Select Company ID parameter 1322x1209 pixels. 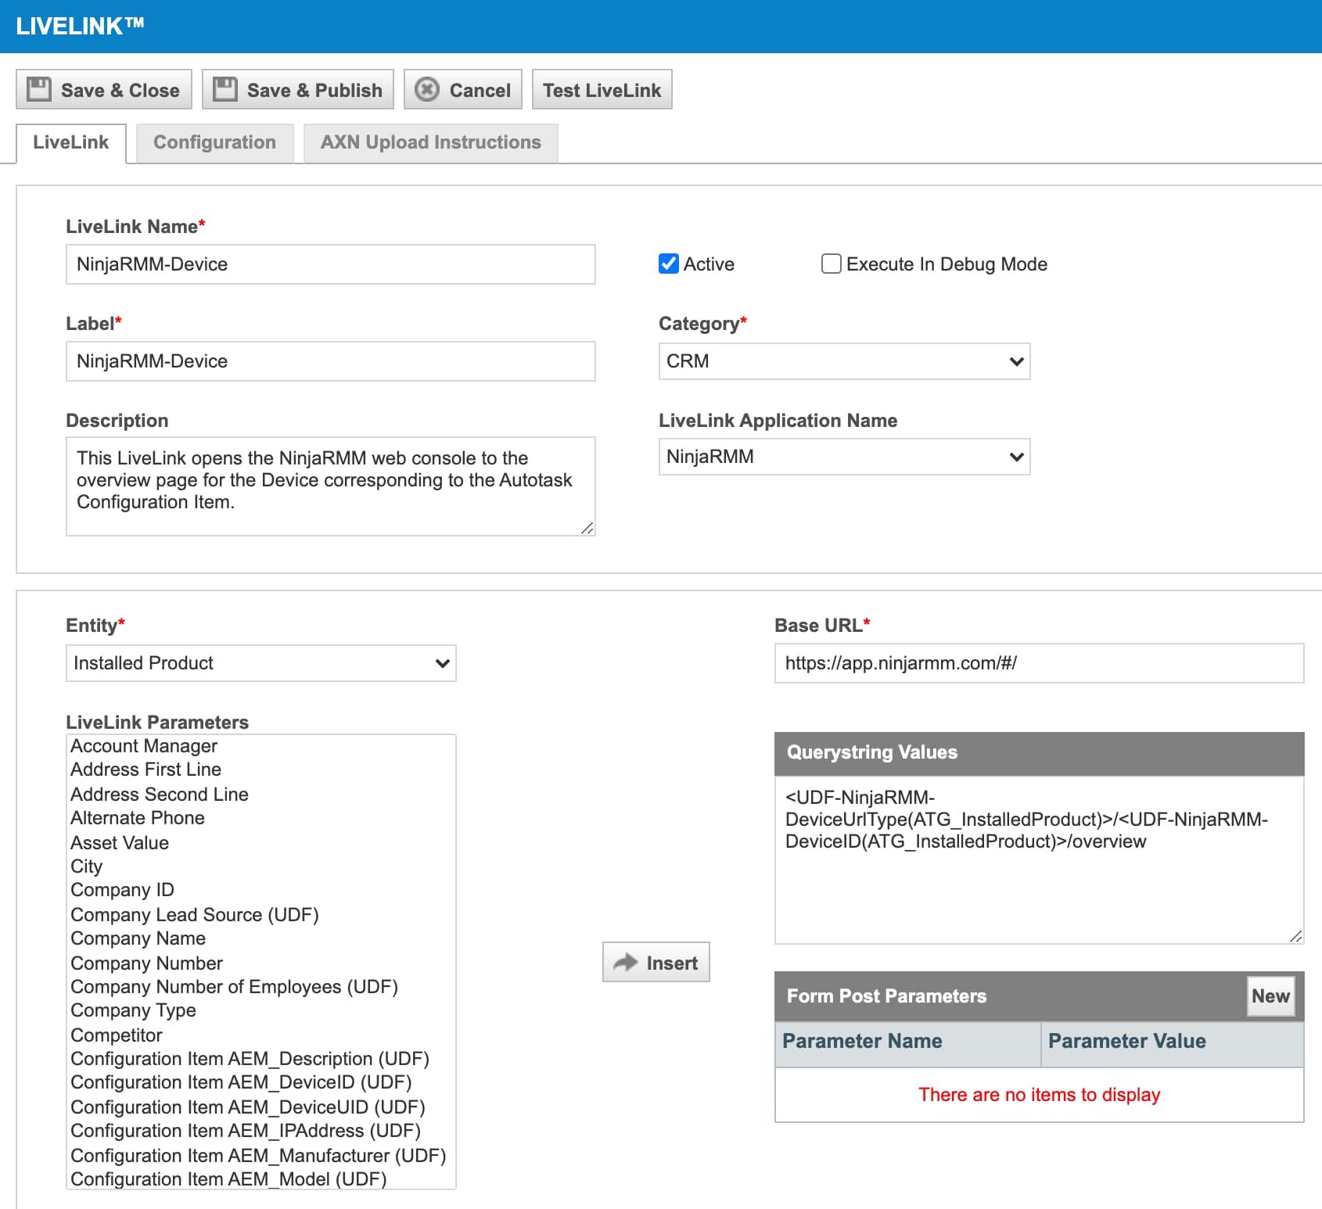click(x=261, y=890)
